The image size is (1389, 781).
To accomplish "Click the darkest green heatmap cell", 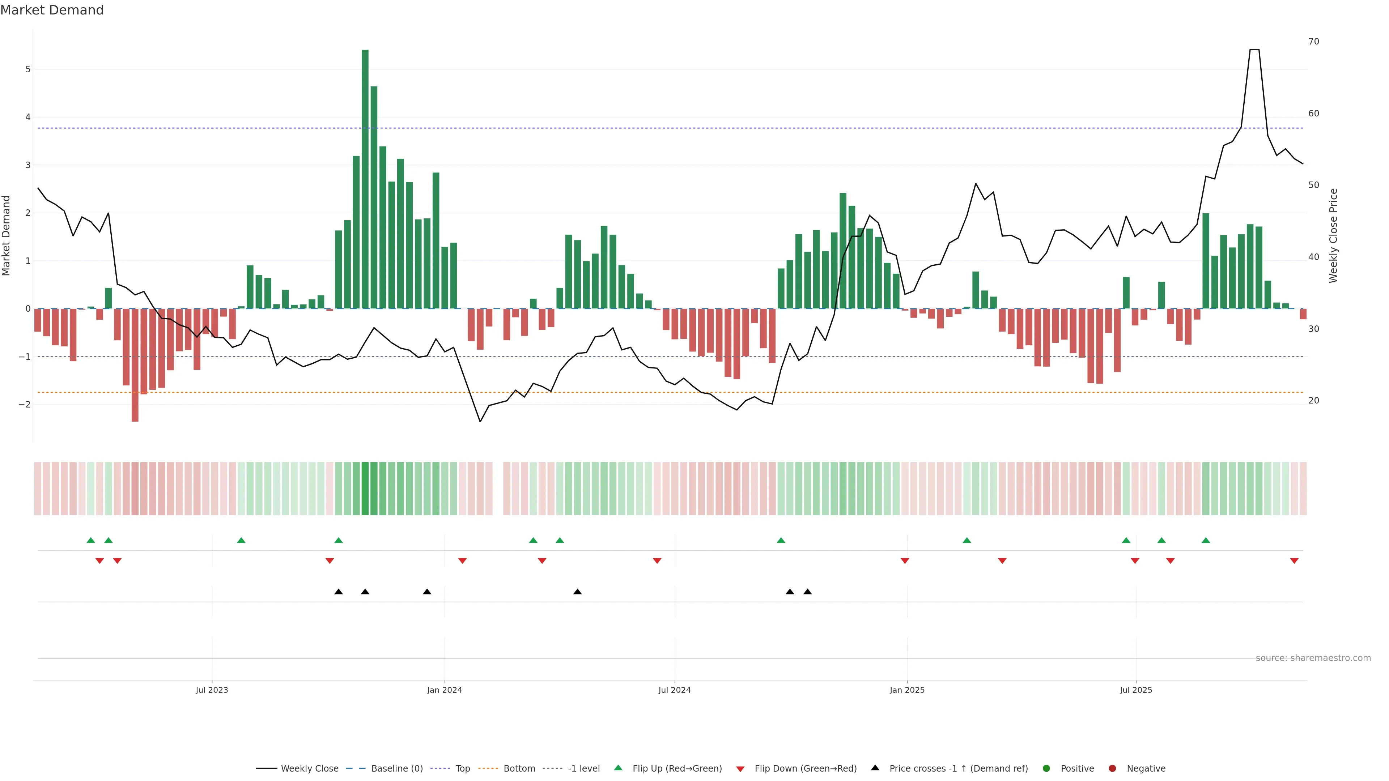I will click(x=365, y=488).
